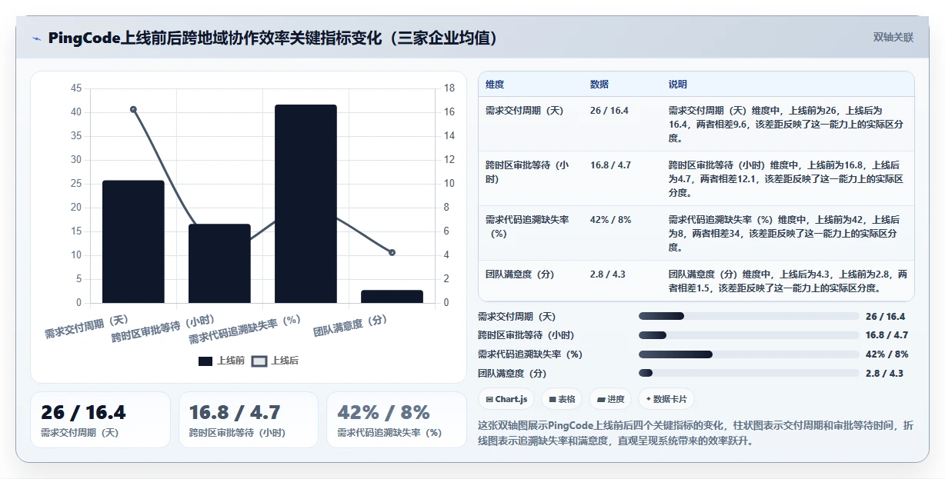This screenshot has width=945, height=479.
Task: Click the 需求交付周期 bar in chart
Action: pyautogui.click(x=133, y=241)
